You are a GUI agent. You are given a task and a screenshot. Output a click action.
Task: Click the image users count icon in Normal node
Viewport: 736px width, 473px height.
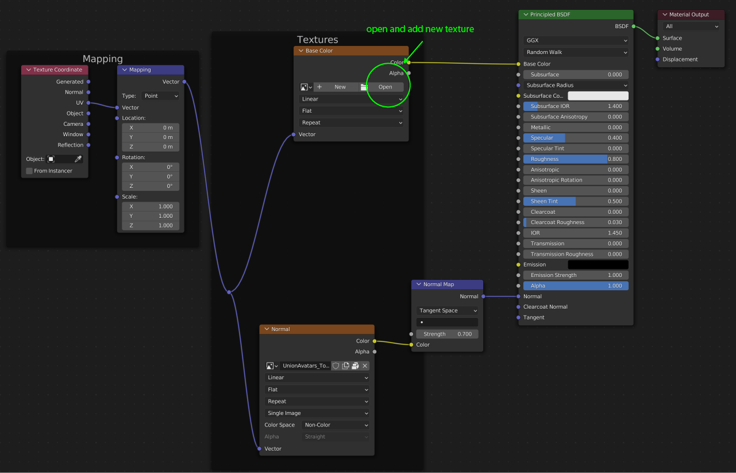pyautogui.click(x=355, y=366)
